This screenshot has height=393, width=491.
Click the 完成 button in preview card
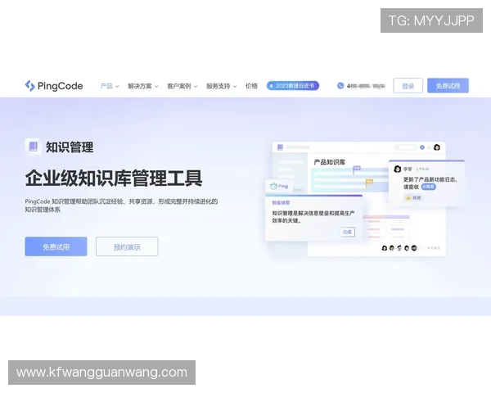pyautogui.click(x=347, y=232)
